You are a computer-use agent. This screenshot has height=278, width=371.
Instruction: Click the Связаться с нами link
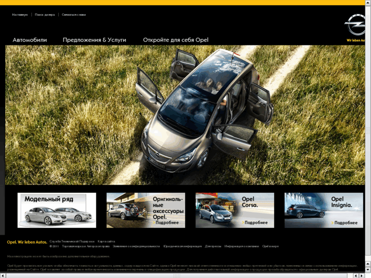(74, 15)
